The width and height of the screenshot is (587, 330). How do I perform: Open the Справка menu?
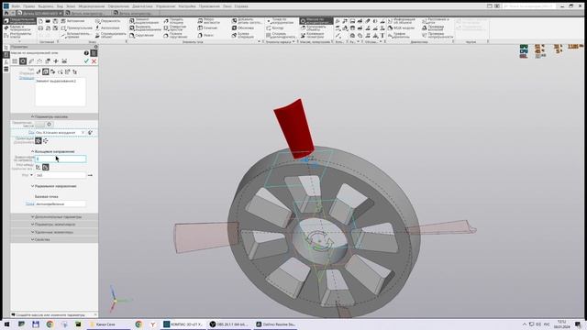[x=241, y=6]
